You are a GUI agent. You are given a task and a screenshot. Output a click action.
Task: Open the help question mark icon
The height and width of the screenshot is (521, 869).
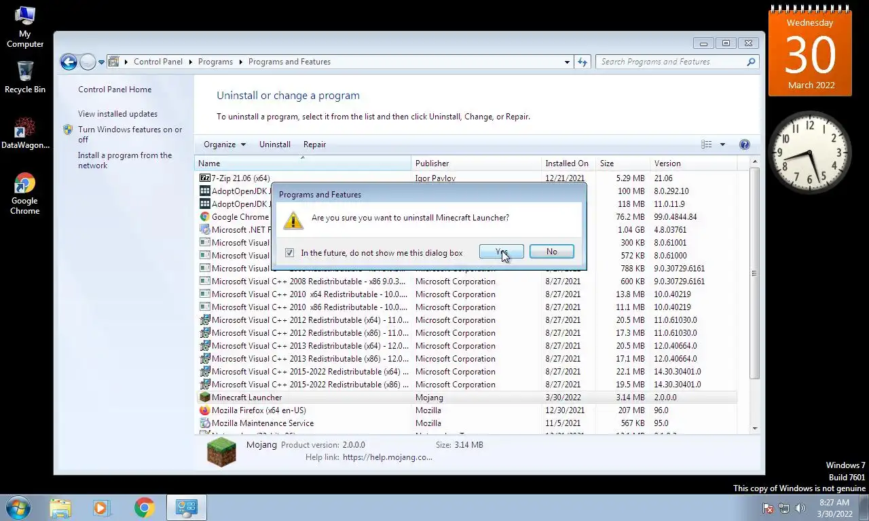[x=745, y=144]
